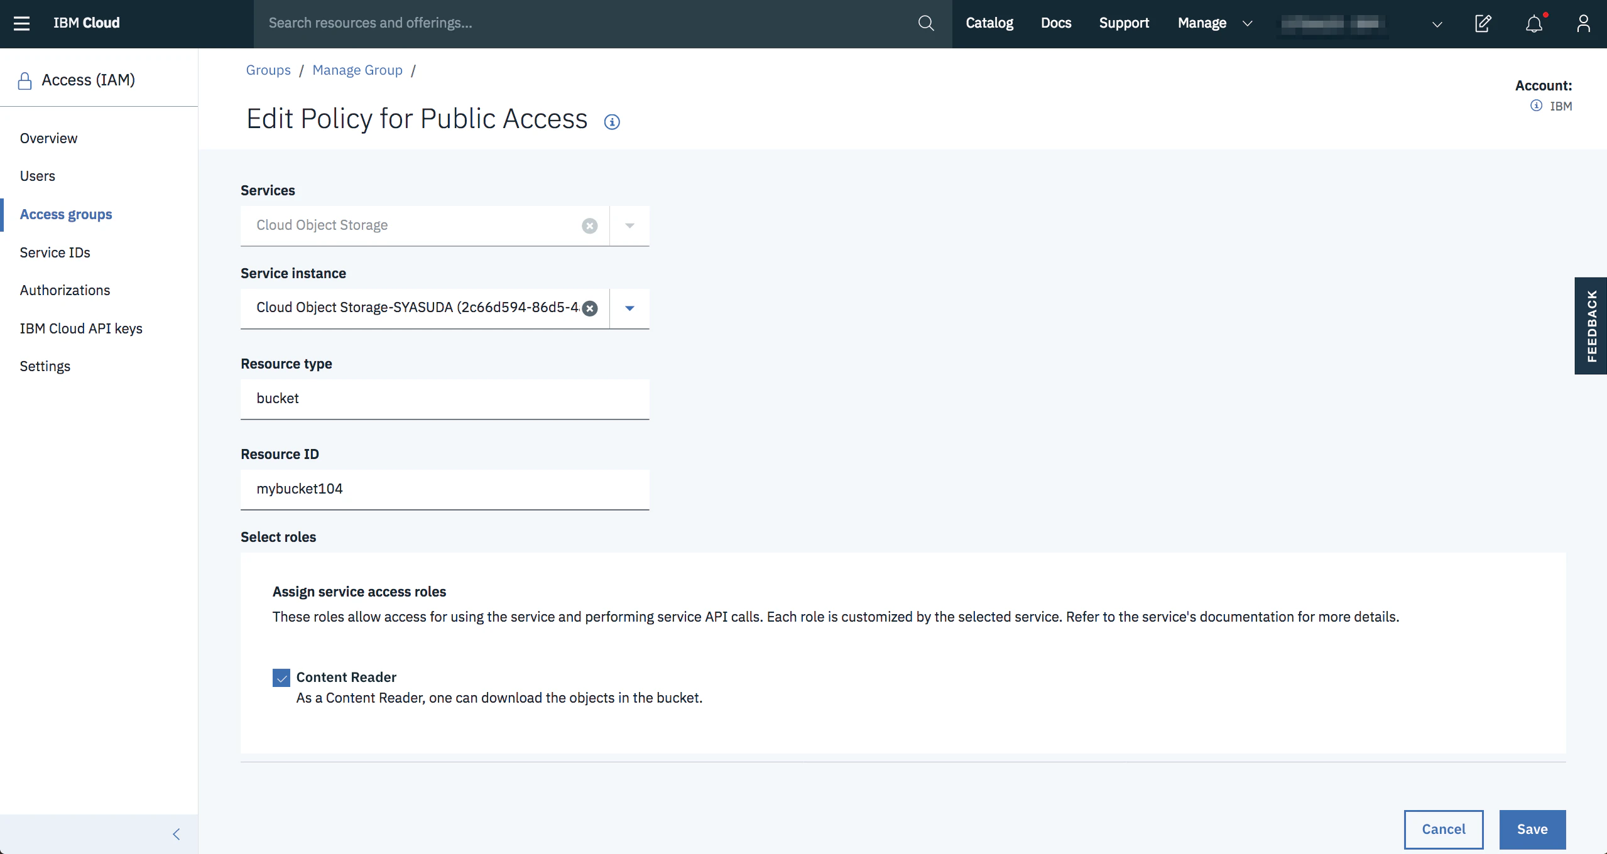
Task: Open the hamburger navigation menu
Action: (x=22, y=23)
